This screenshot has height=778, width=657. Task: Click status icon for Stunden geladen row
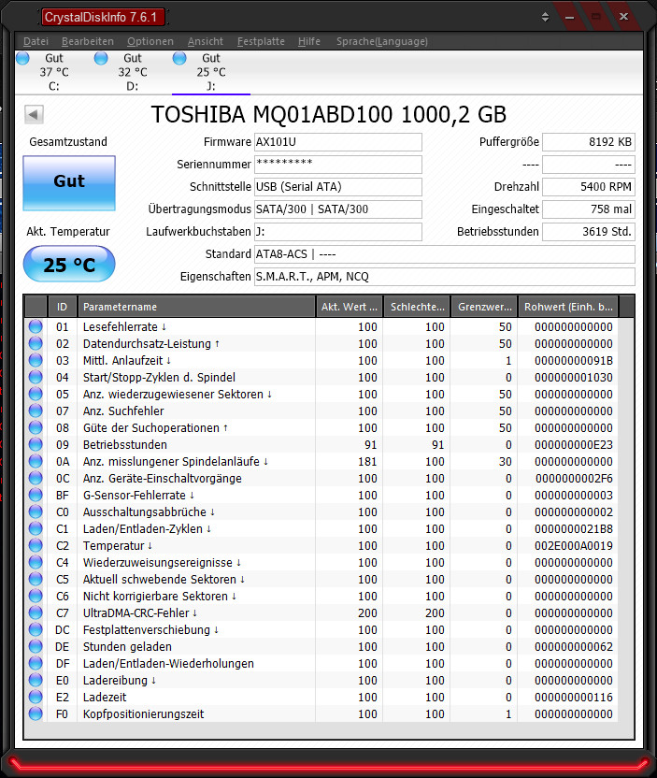36,647
